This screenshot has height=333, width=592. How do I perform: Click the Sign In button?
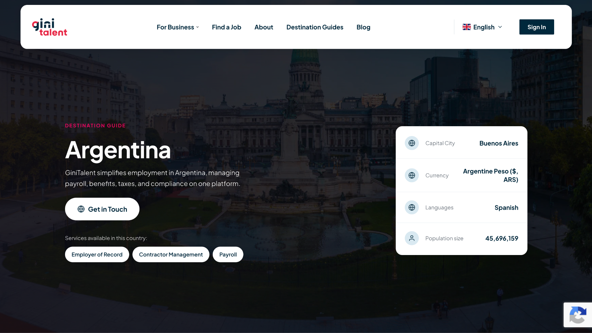pyautogui.click(x=536, y=27)
